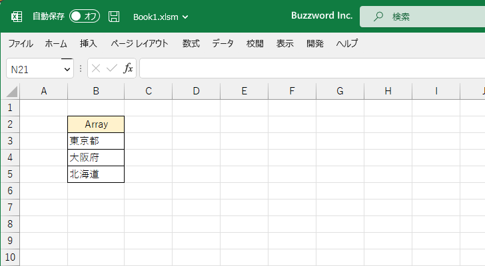Select row 1 header

[10, 108]
